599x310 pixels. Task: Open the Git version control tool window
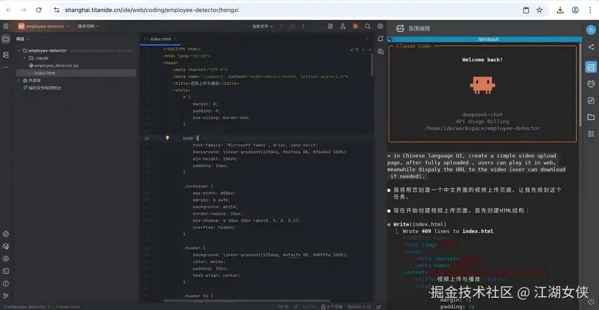tap(6, 296)
